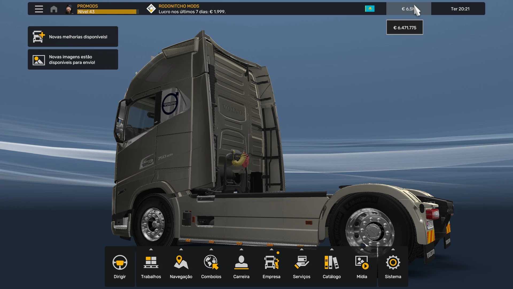Open the Trabalhos jobs icon
The height and width of the screenshot is (289, 513).
(x=151, y=263)
